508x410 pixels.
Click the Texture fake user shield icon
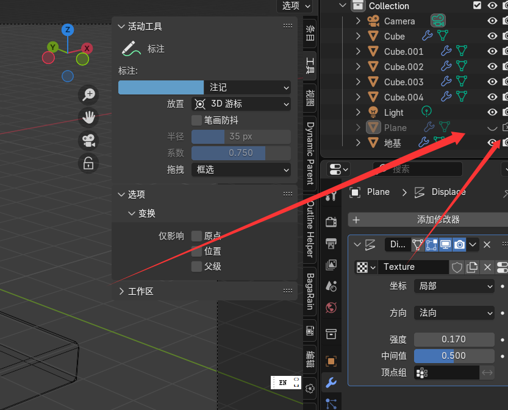[457, 267]
